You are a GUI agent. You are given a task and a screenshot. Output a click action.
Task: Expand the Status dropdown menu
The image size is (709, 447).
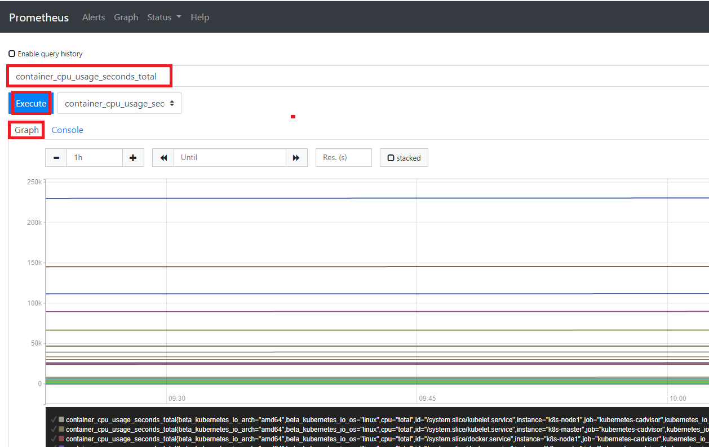tap(164, 17)
